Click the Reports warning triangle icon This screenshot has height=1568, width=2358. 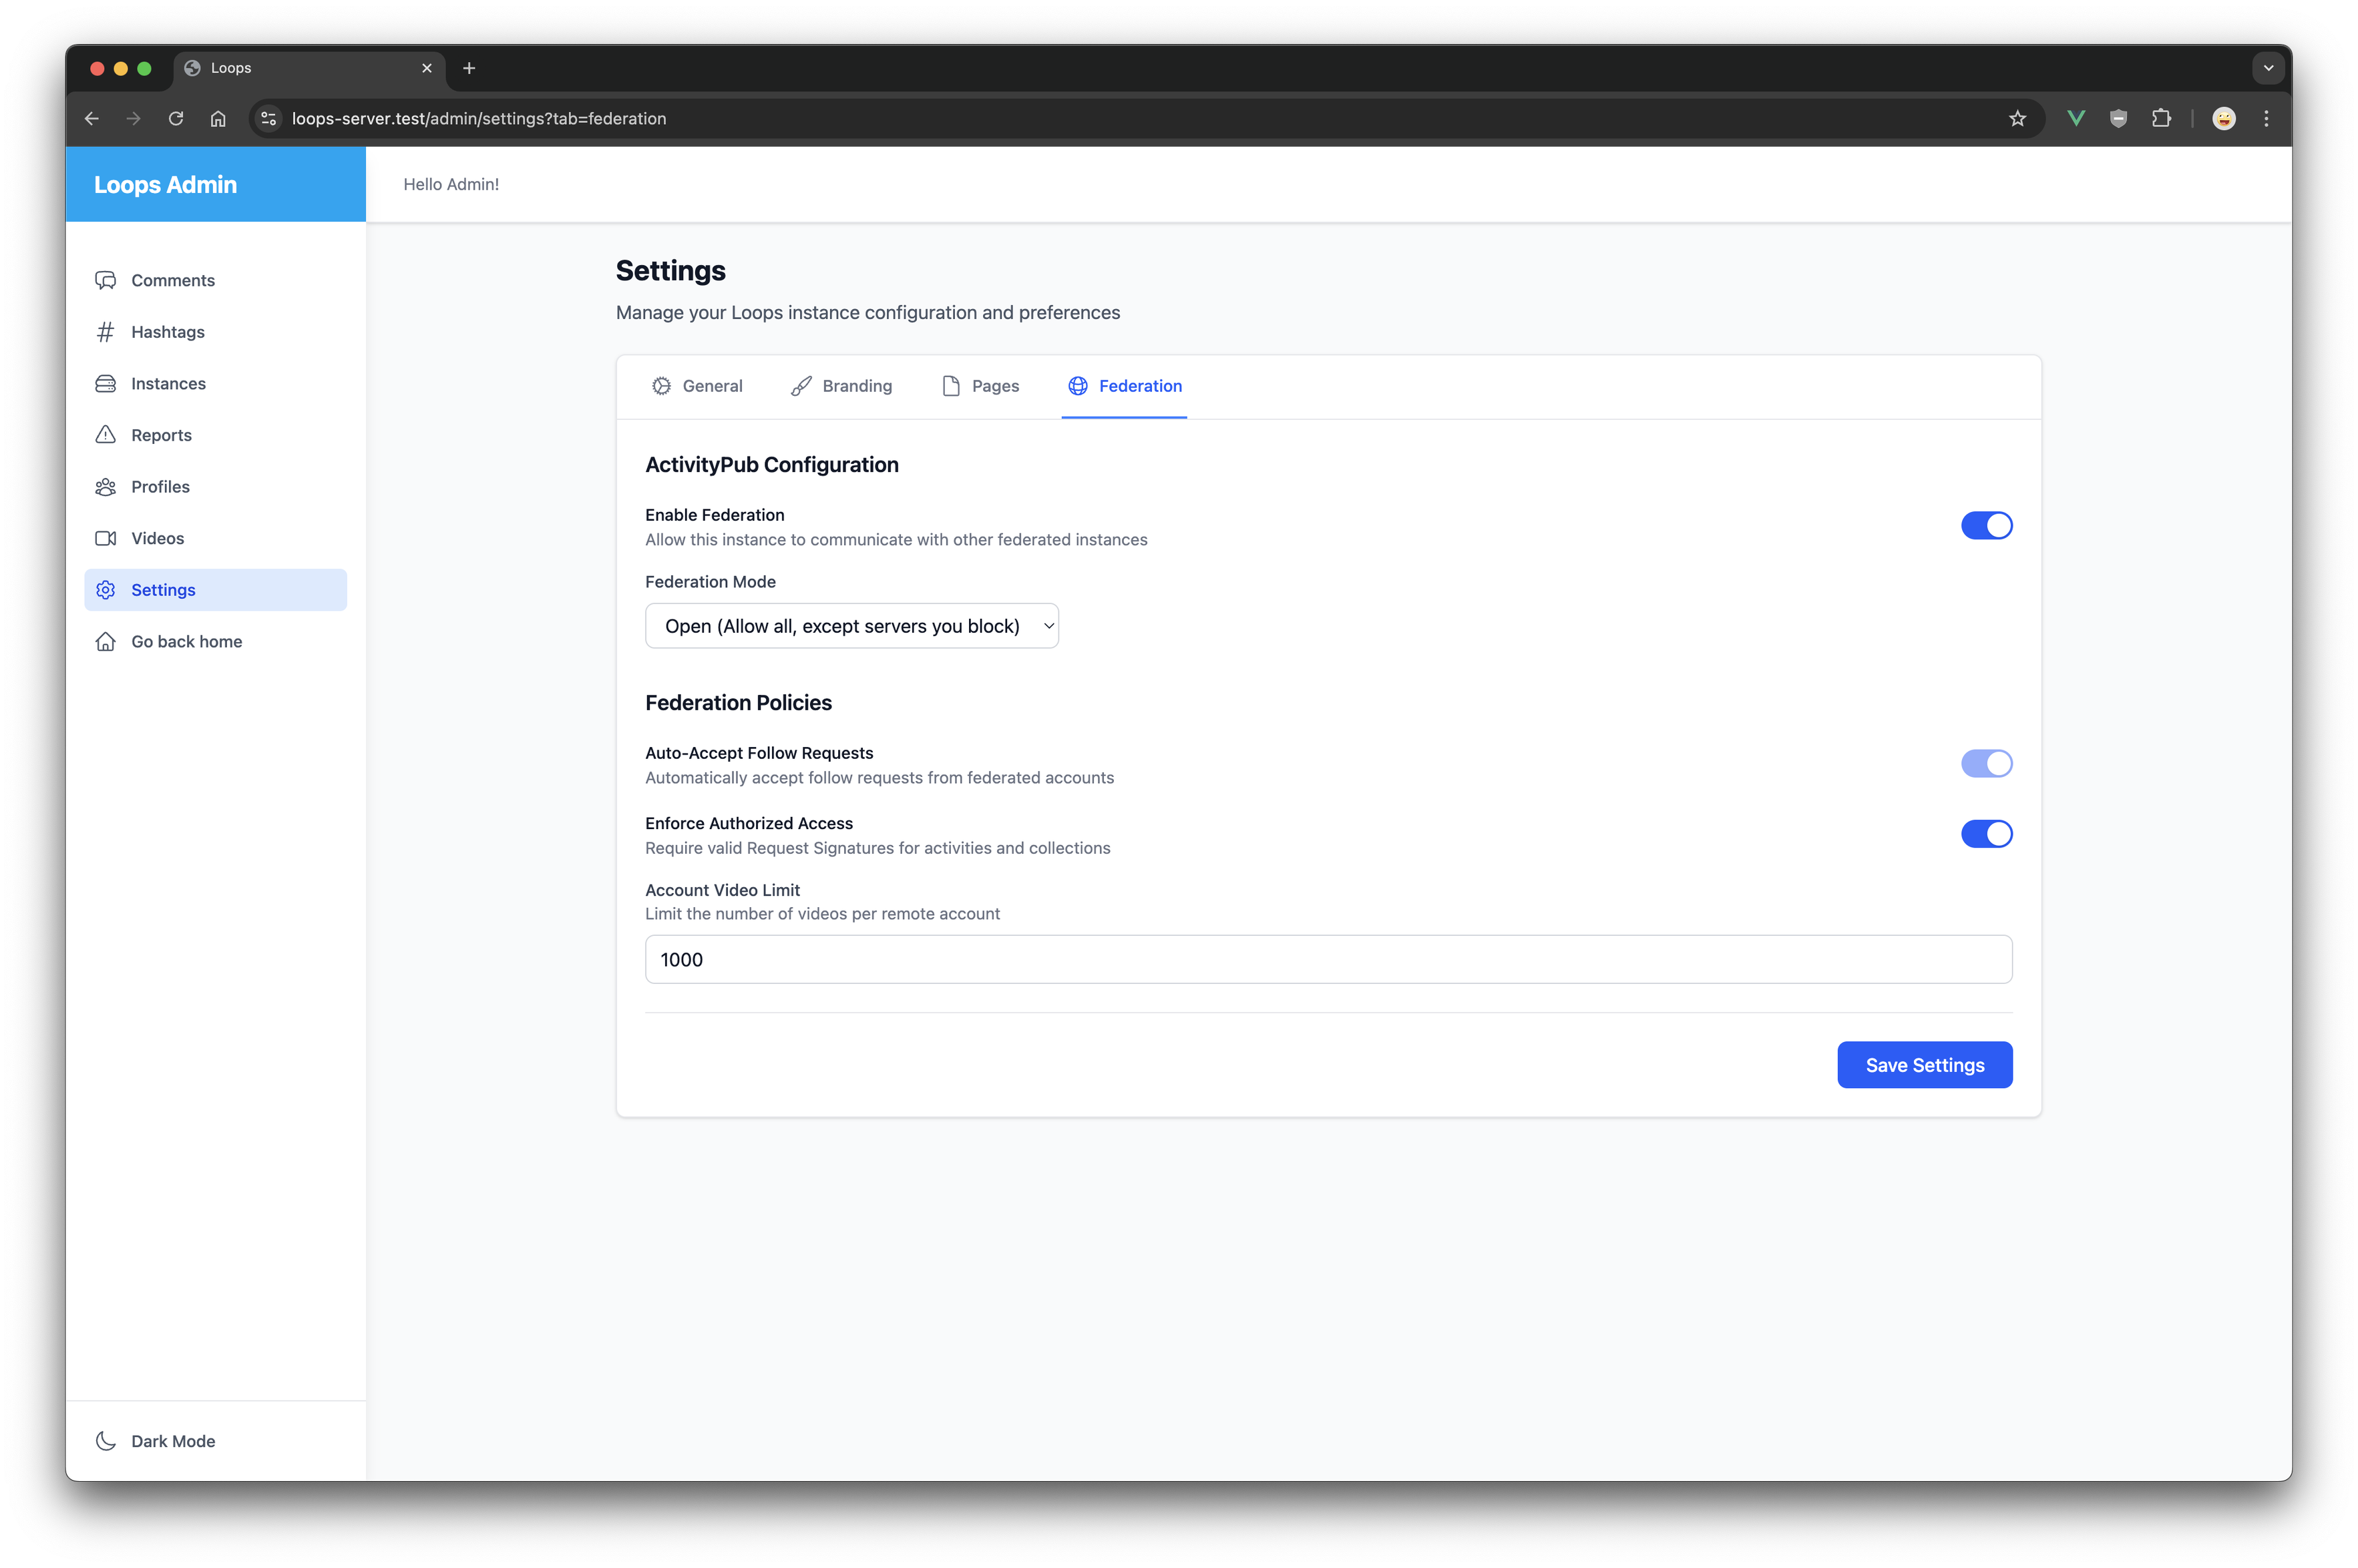coord(105,435)
